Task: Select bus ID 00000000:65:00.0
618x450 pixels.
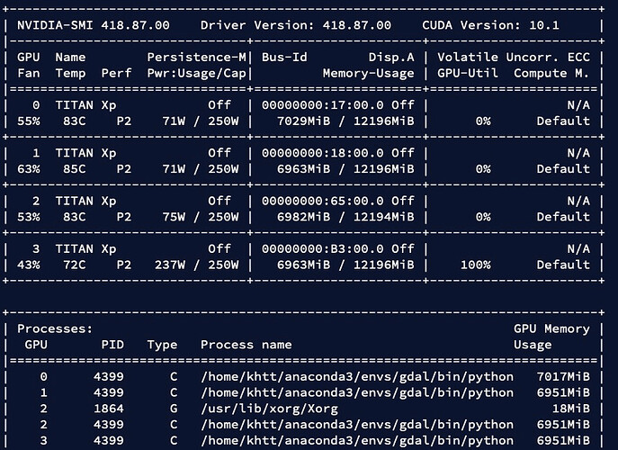Action: click(x=329, y=201)
